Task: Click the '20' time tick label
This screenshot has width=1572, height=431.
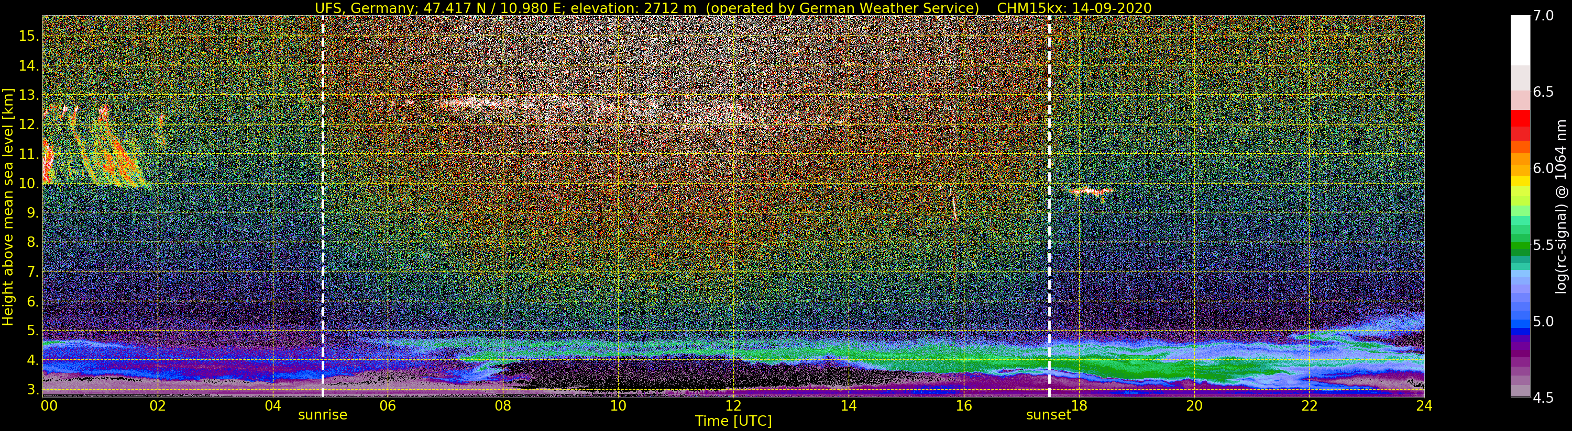Action: (x=1194, y=406)
